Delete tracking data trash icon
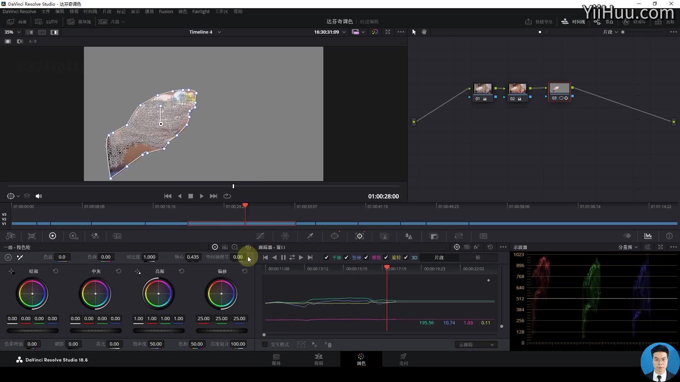This screenshot has width=680, height=382. pos(328,345)
